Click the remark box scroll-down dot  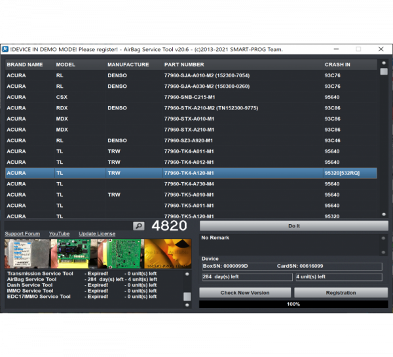383,252
